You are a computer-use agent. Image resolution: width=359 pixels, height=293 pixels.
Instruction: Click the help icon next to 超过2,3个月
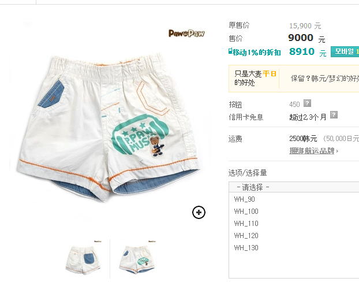[334, 114]
